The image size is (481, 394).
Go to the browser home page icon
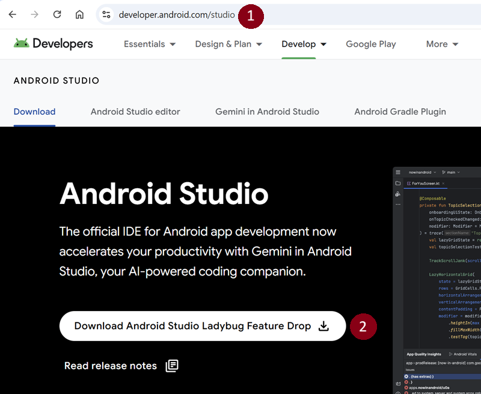pos(79,14)
